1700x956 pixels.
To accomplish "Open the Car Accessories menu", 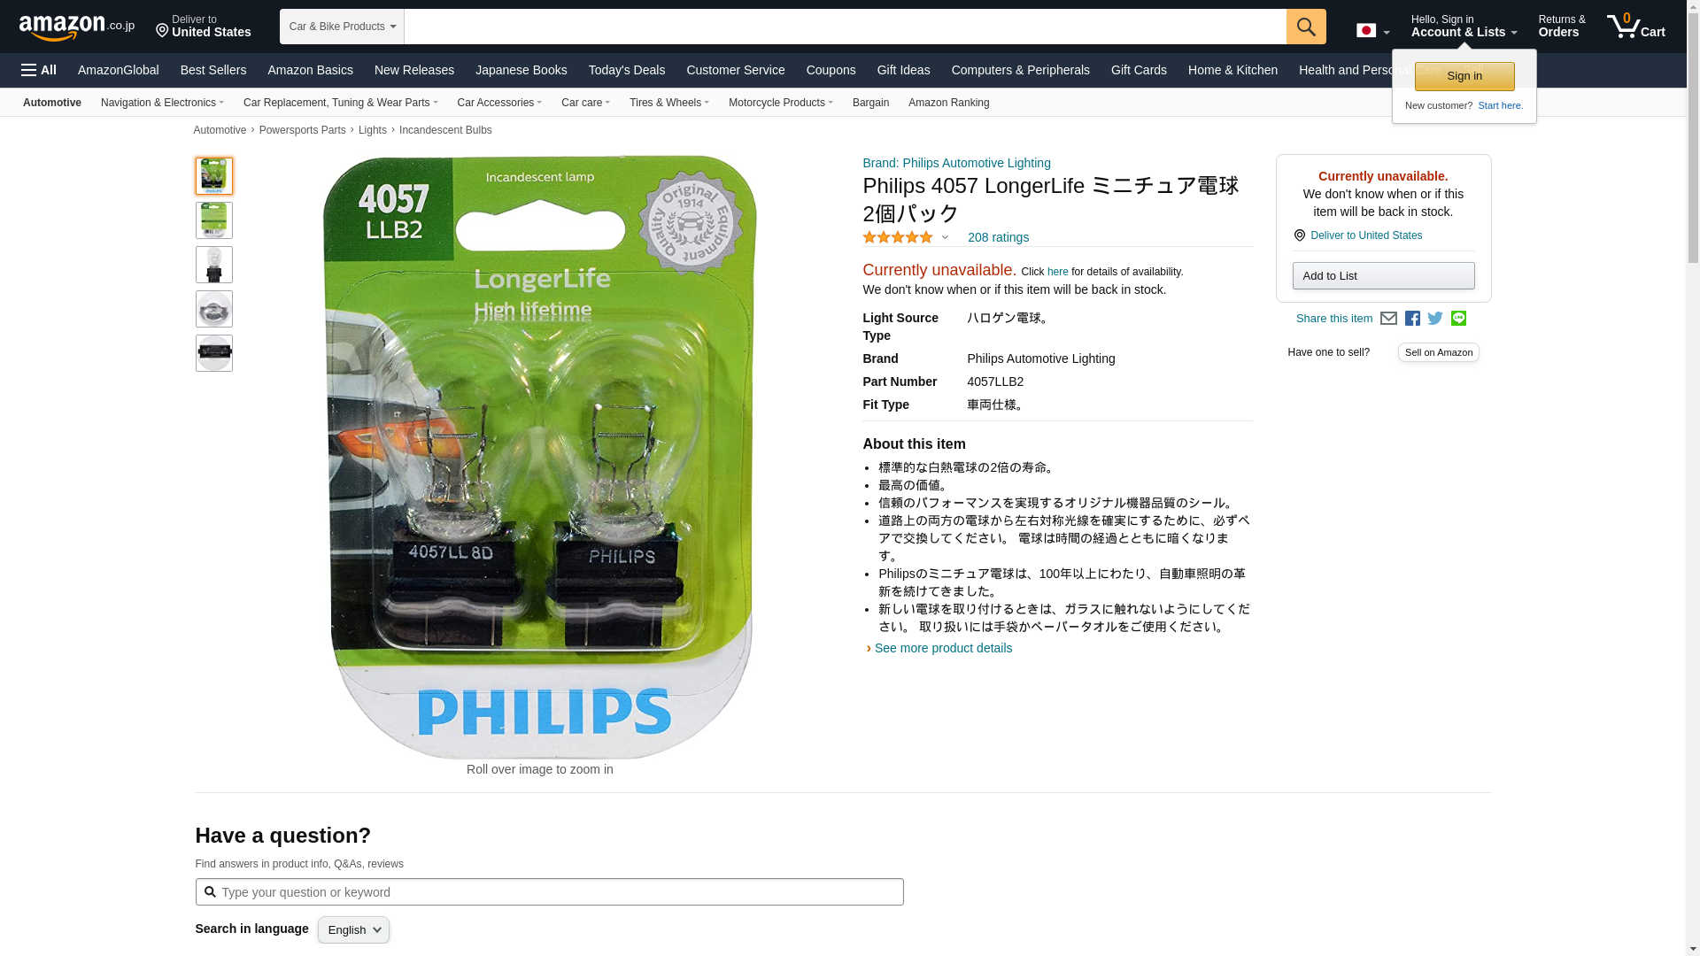I will point(499,103).
